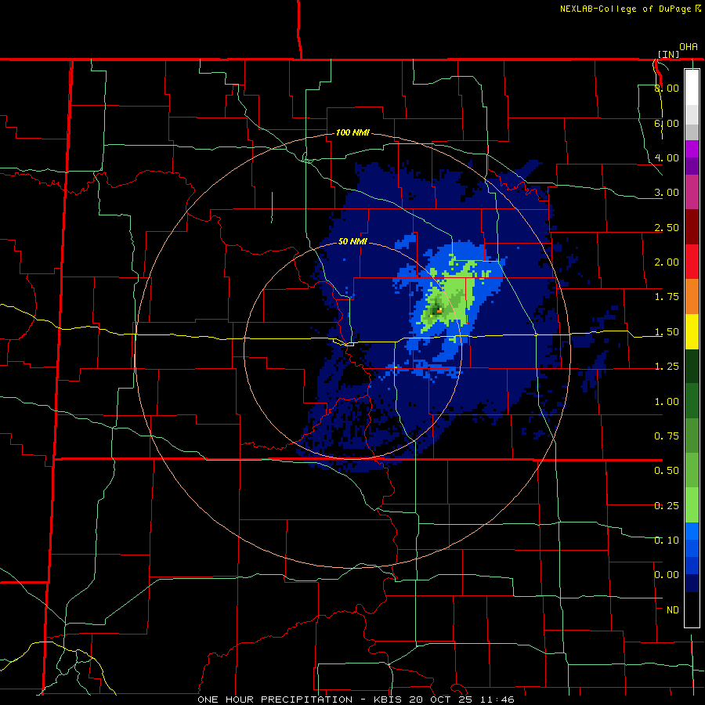Click the 1.00 legend value
705x705 pixels.
[667, 402]
